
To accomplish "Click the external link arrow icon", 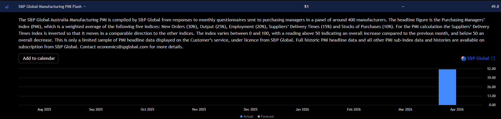I will pos(493,58).
